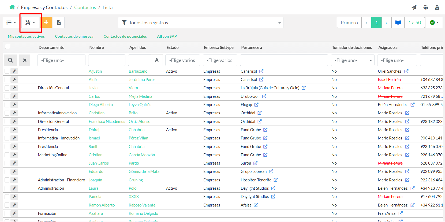The height and width of the screenshot is (222, 445).
Task: Check the Joaquín Gruning row checkbox
Action: 7,180
